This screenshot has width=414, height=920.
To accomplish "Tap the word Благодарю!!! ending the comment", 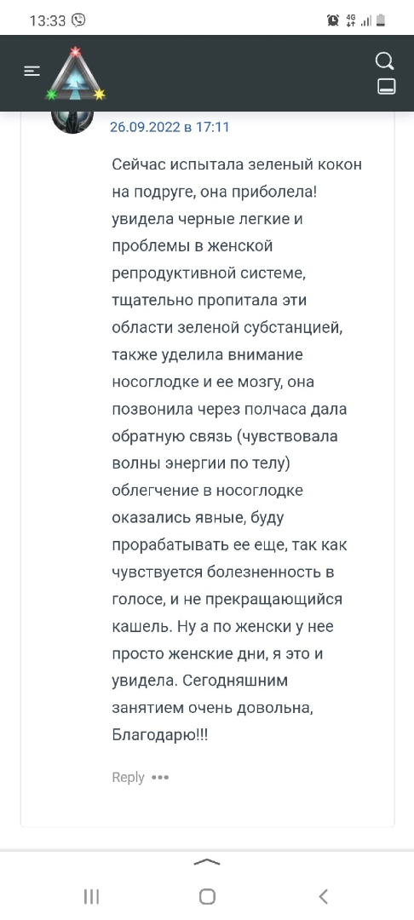I will click(159, 734).
